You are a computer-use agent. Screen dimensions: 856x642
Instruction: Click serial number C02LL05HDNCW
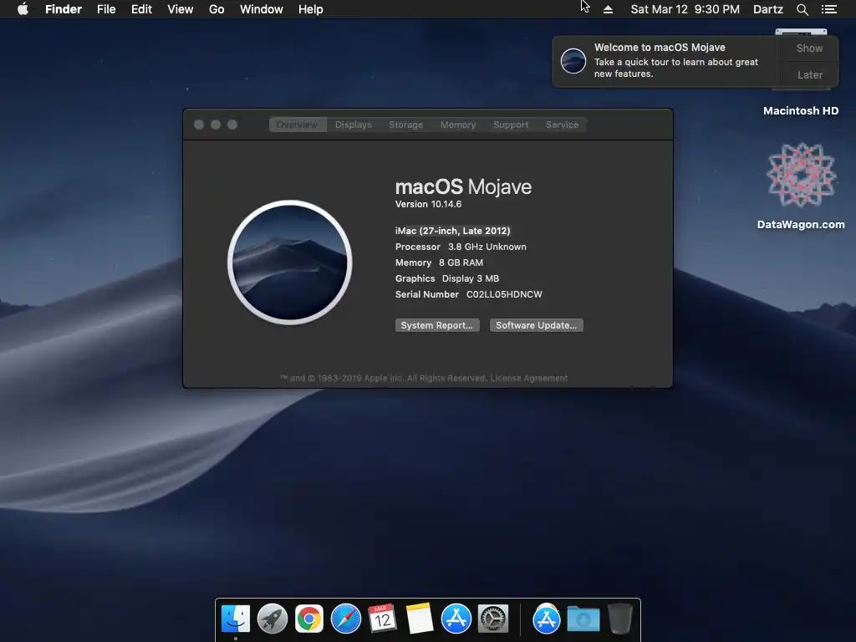tap(504, 294)
